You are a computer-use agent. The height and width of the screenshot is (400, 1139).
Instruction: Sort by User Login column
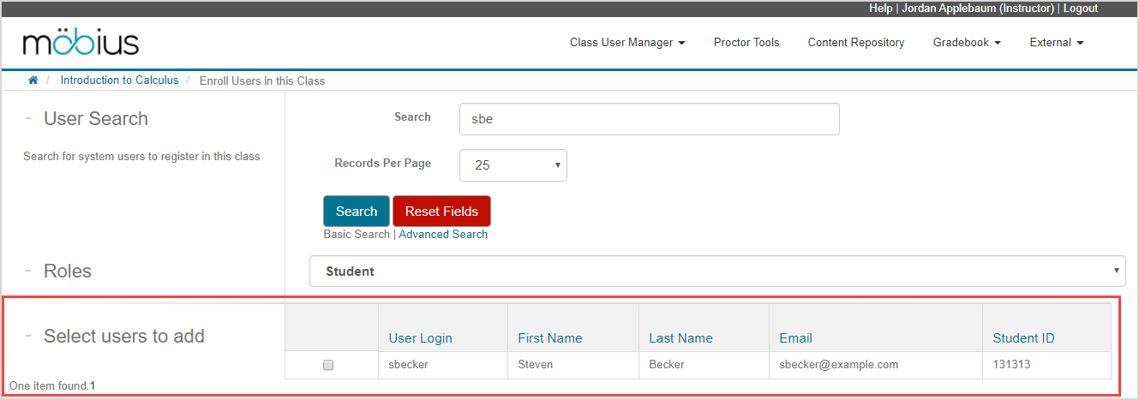(x=420, y=338)
